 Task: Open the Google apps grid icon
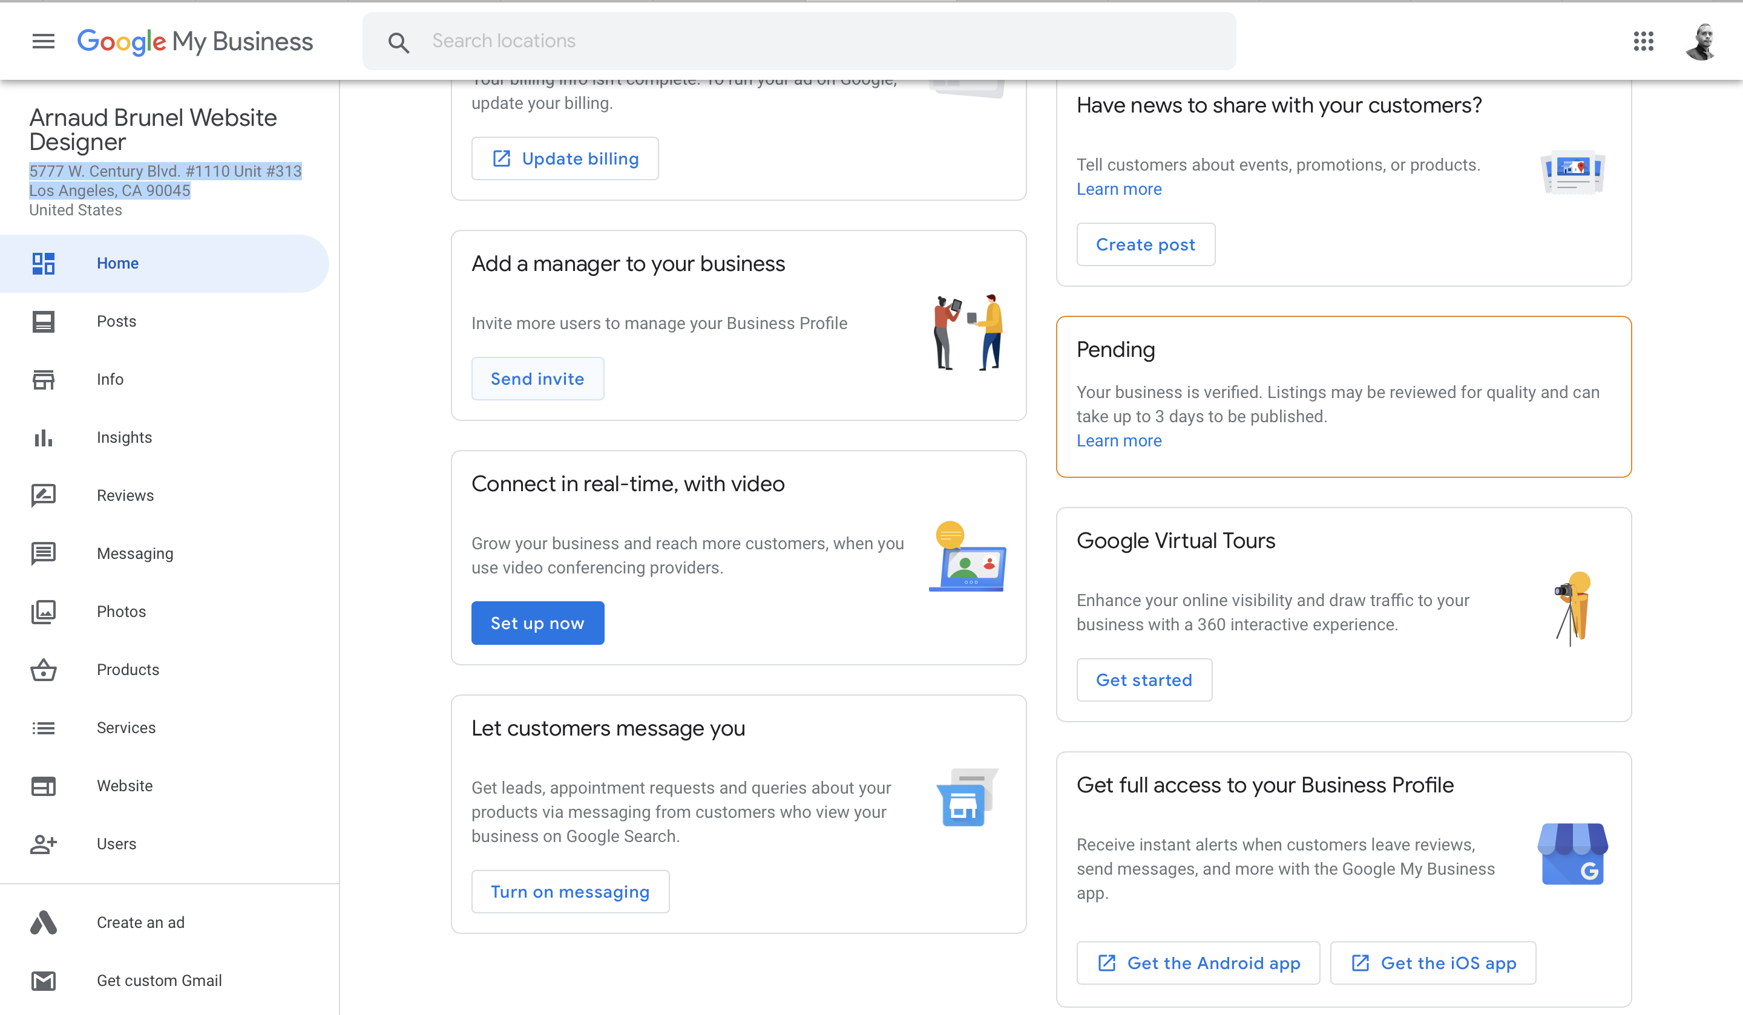(x=1643, y=42)
